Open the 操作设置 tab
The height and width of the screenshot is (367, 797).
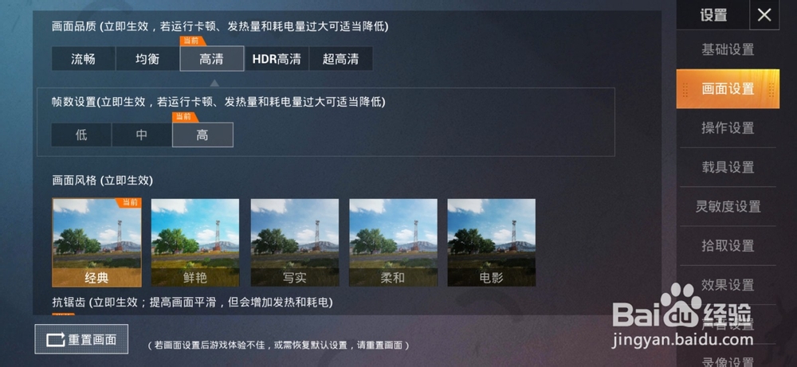point(728,128)
